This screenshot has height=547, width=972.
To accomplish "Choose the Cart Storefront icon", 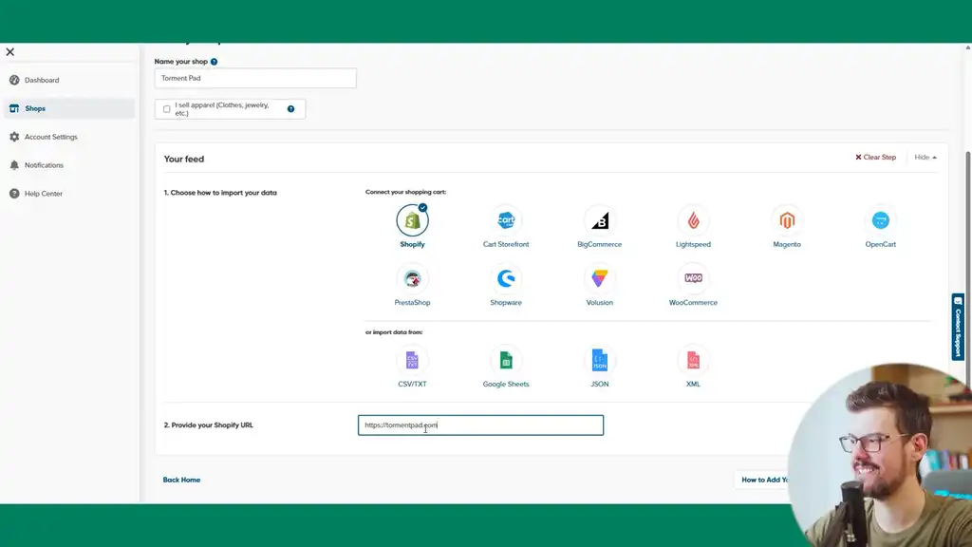I will click(x=506, y=220).
